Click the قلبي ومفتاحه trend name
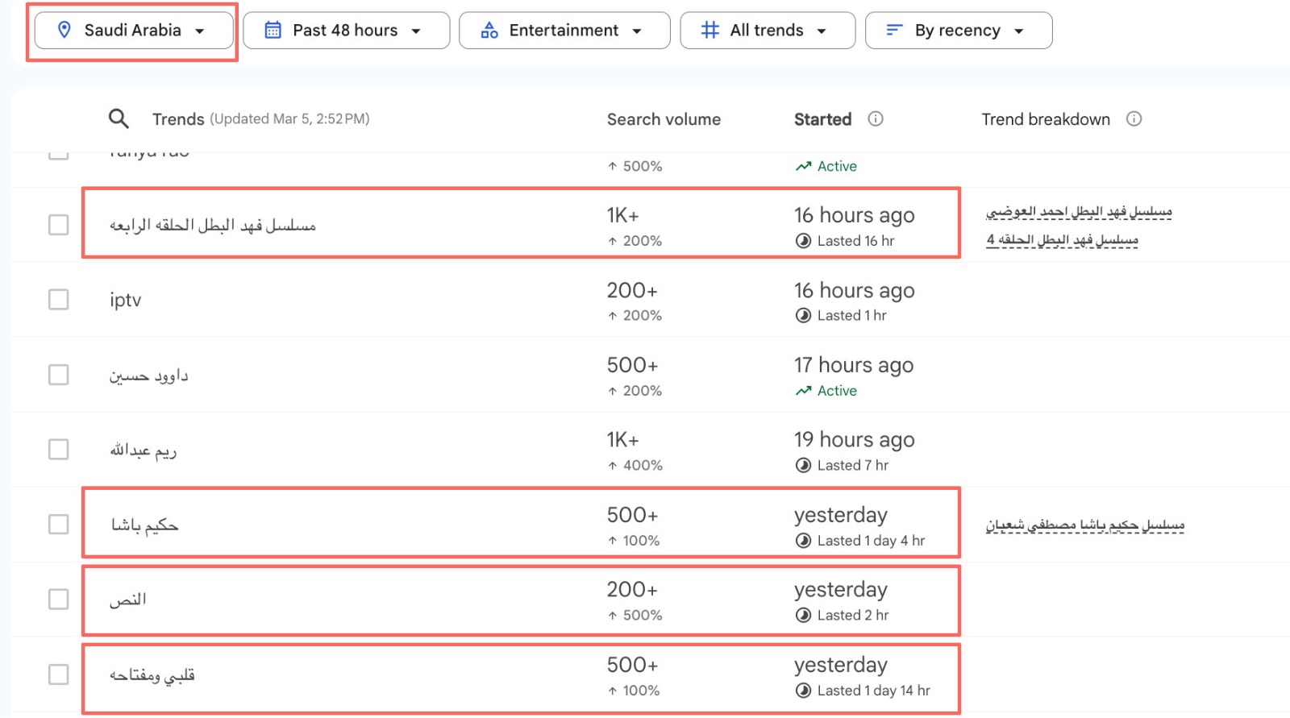The image size is (1290, 718). [x=152, y=675]
